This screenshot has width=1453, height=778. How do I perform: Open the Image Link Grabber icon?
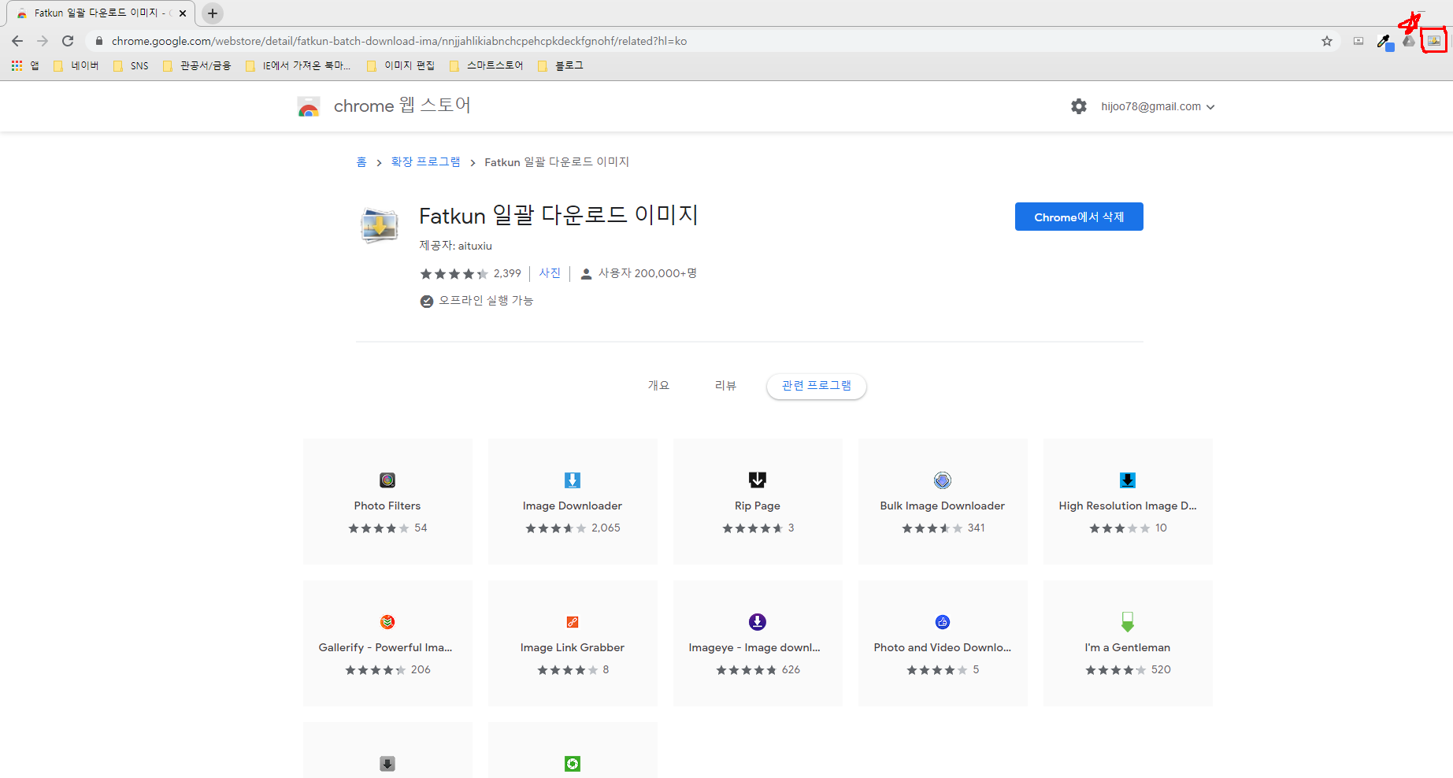coord(573,621)
